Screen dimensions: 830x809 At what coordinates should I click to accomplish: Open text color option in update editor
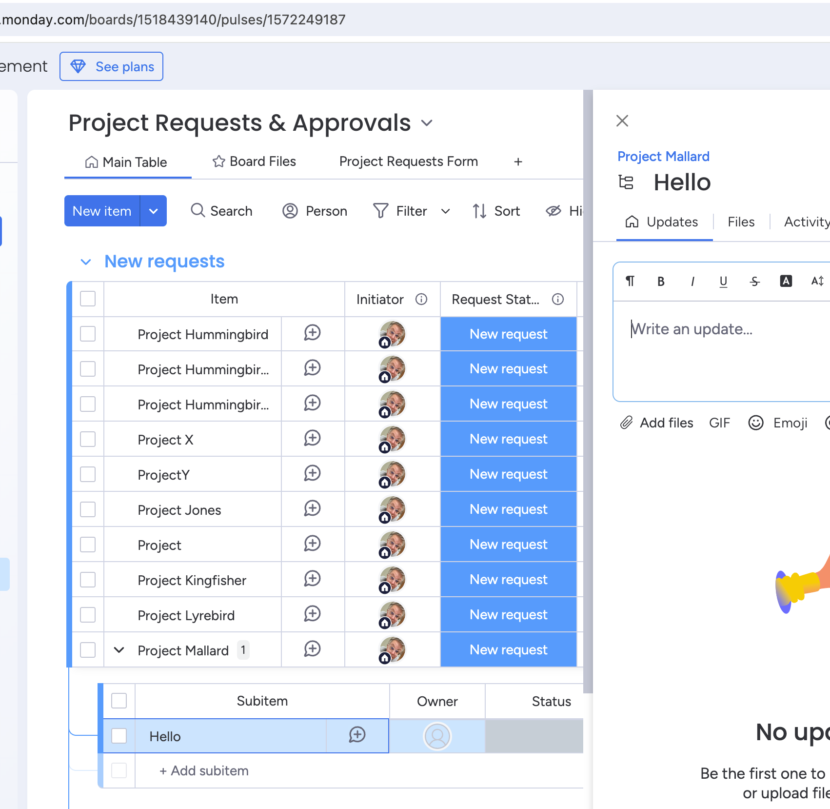click(786, 281)
